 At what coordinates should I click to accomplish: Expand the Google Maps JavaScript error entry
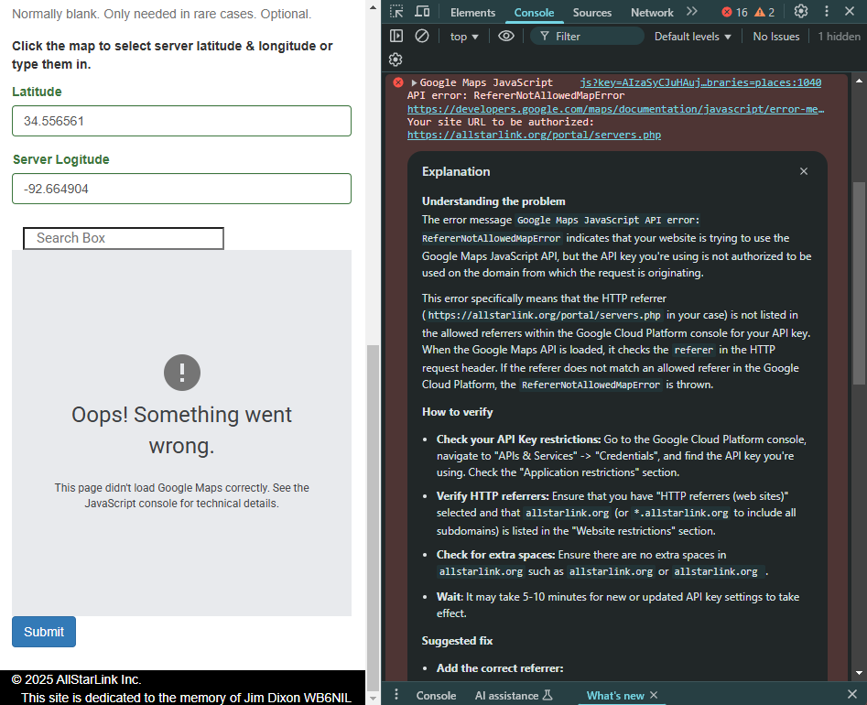point(414,82)
